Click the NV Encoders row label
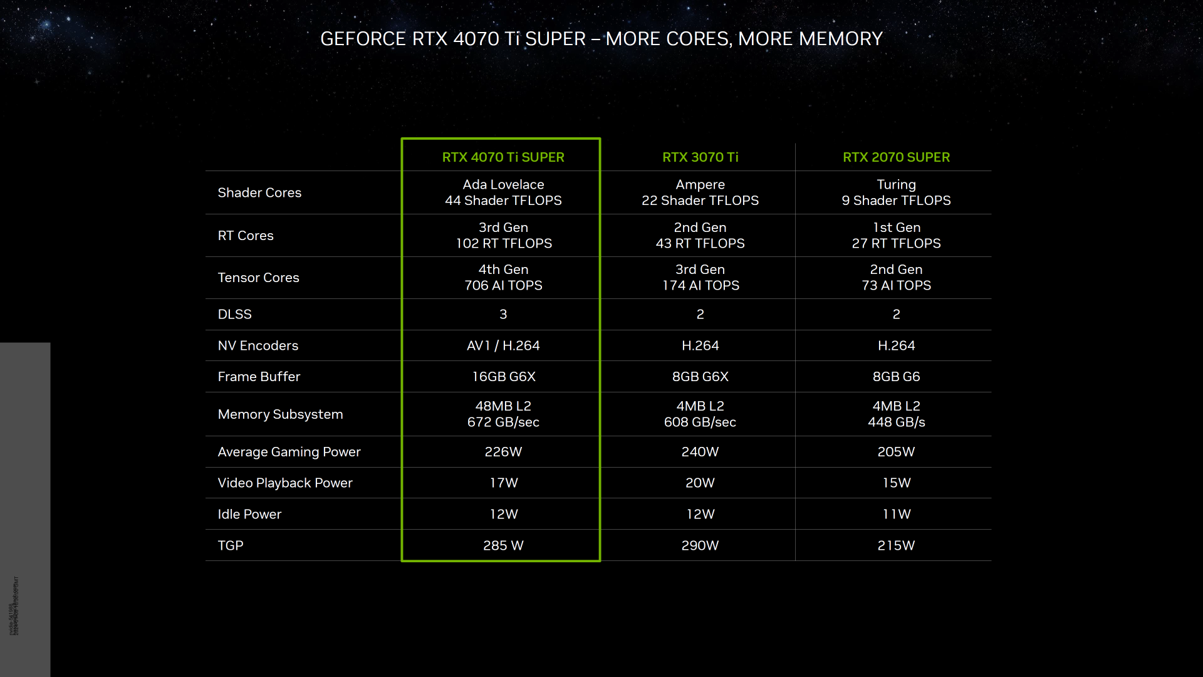 tap(258, 346)
